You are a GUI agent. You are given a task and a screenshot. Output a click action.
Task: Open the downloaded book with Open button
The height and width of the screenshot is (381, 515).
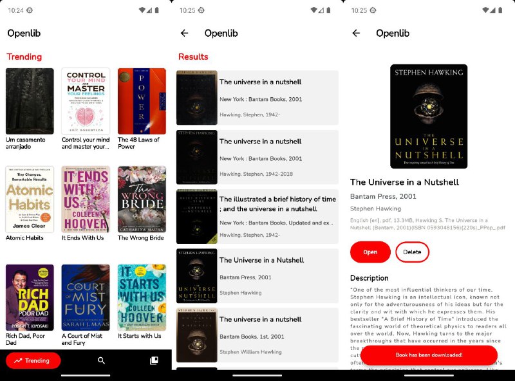[370, 252]
